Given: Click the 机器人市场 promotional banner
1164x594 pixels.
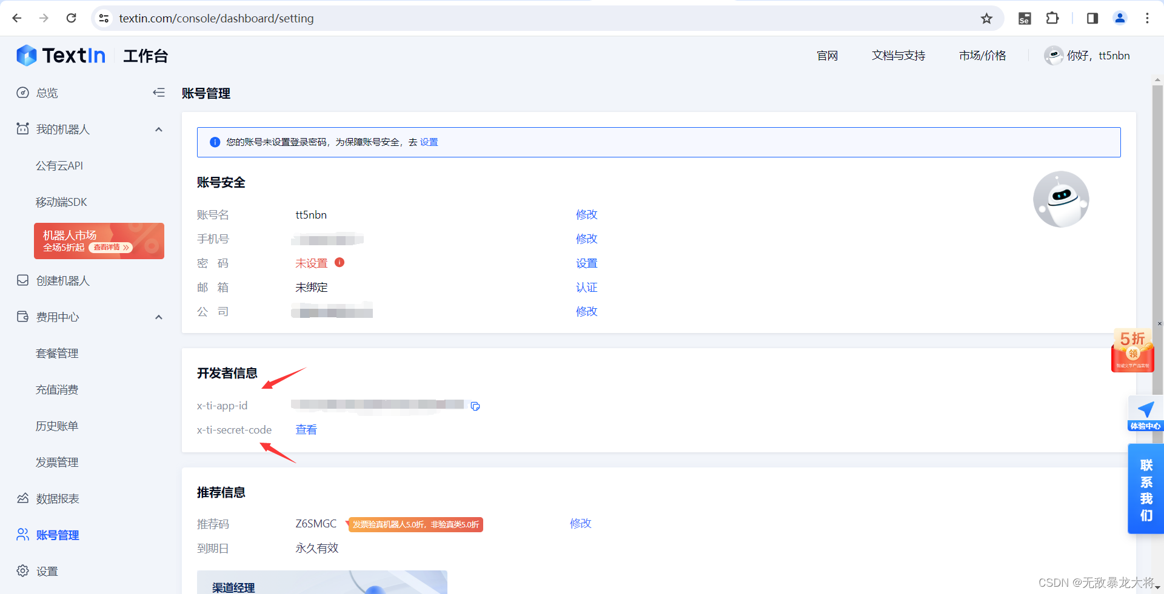Looking at the screenshot, I should [99, 241].
